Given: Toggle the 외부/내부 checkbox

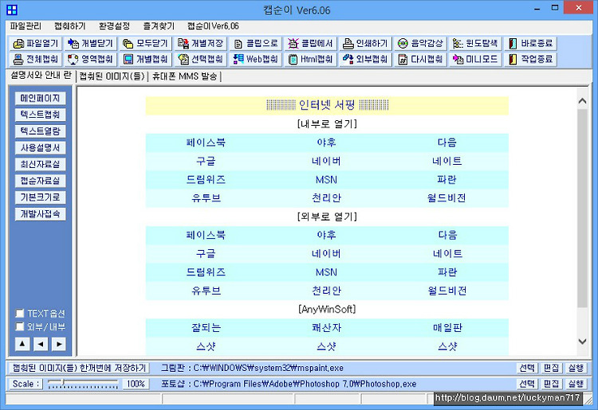Looking at the screenshot, I should click(19, 326).
